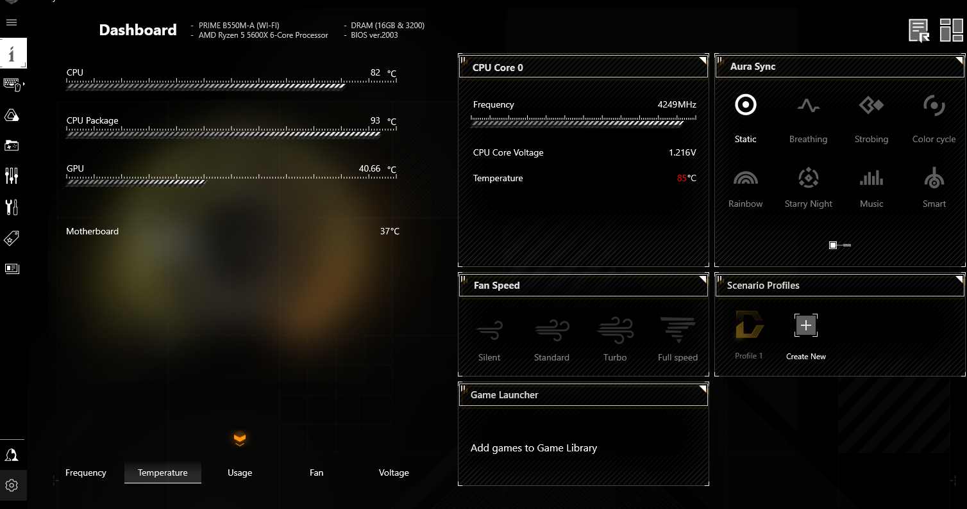
Task: Select Profile 1 scenario profile
Action: coord(749,335)
